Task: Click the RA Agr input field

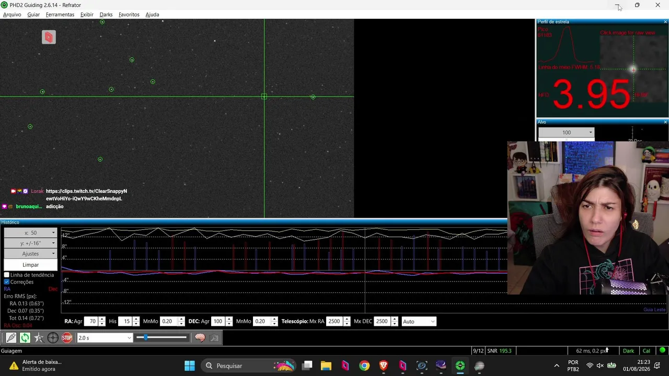Action: coord(91,322)
